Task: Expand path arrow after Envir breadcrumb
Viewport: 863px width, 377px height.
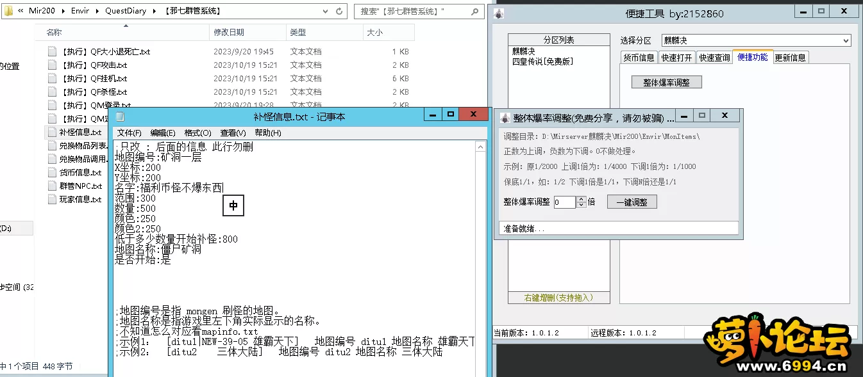Action: point(97,11)
